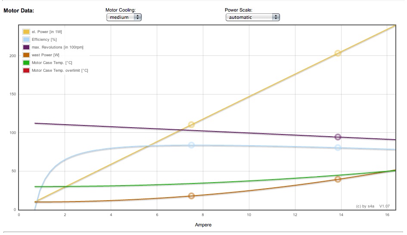Select yellow power marker near 14 Ampere

(338, 53)
